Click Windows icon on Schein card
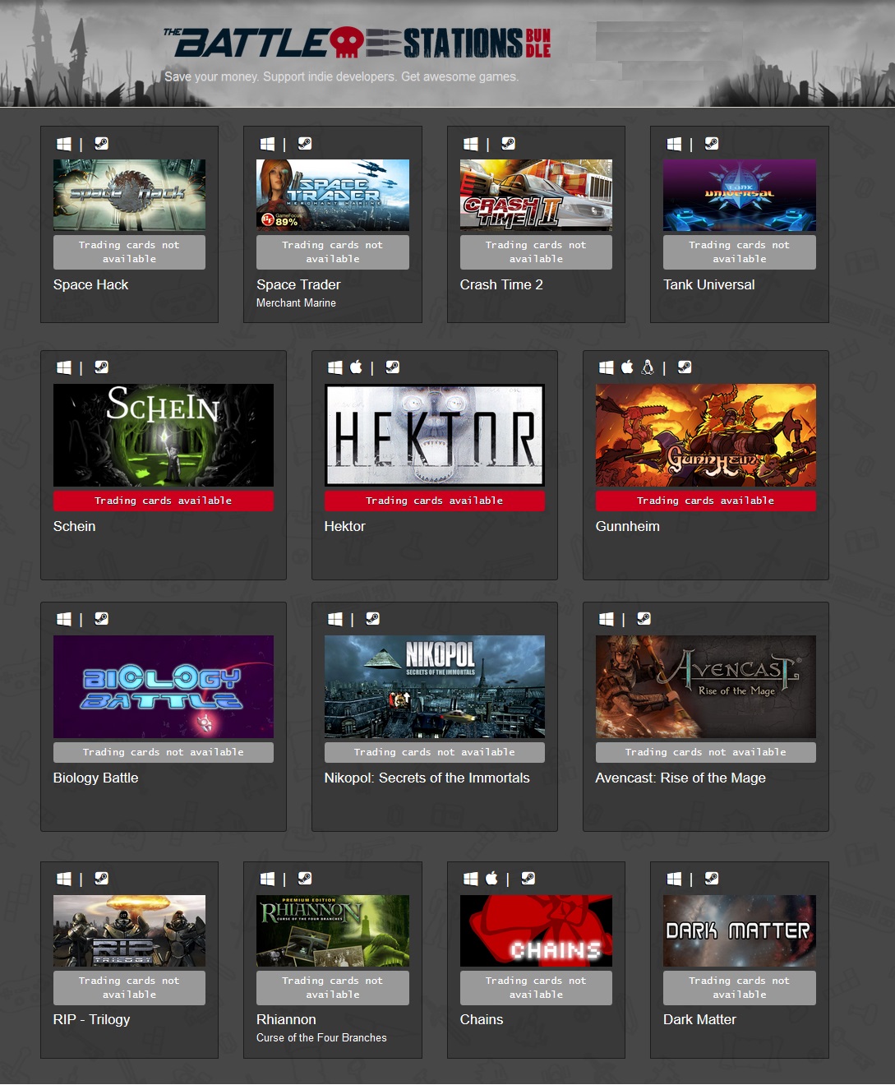Viewport: 895px width, 1085px height. pyautogui.click(x=64, y=367)
